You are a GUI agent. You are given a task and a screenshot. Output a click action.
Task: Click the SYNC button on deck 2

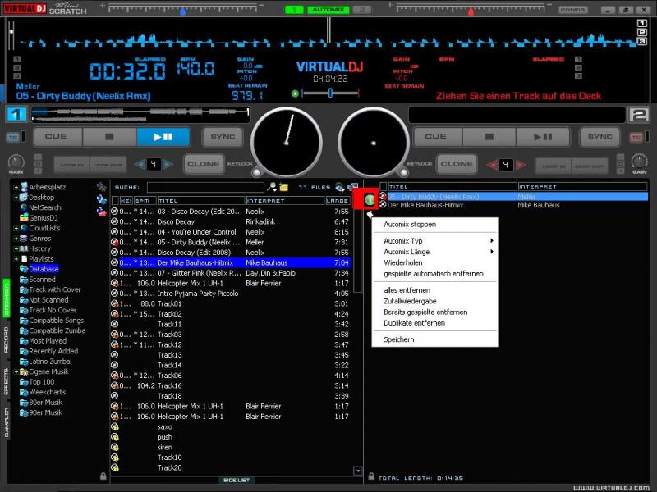click(x=600, y=137)
